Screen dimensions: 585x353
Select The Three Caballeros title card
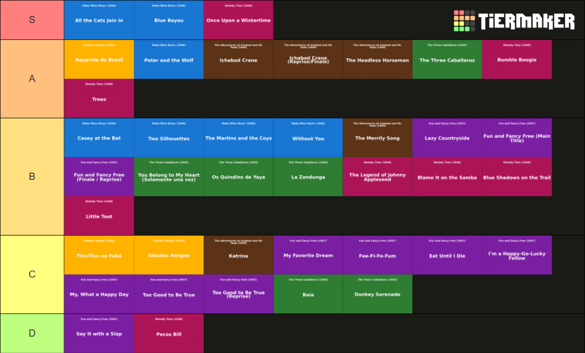coord(447,59)
